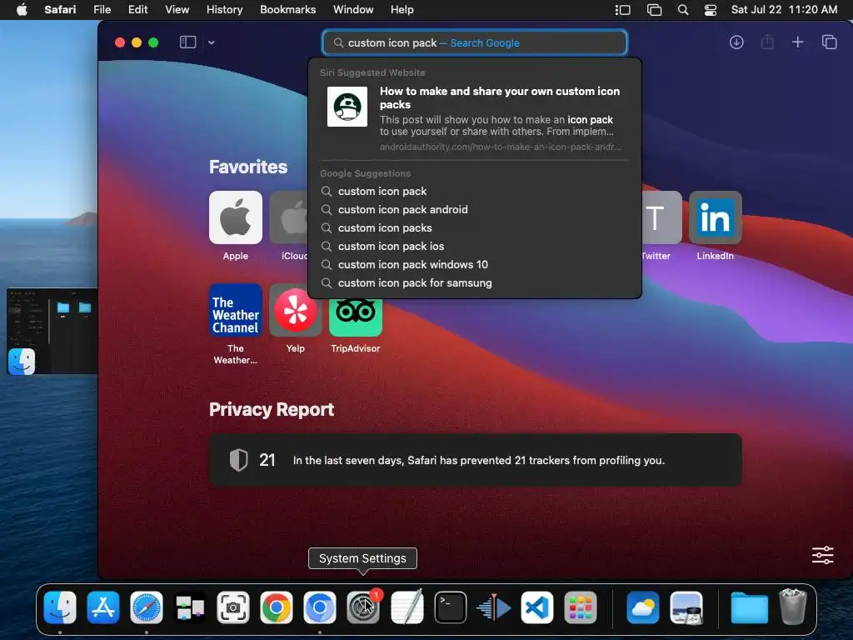The height and width of the screenshot is (640, 853).
Task: Open the Privacy Report tracker summary
Action: point(476,460)
